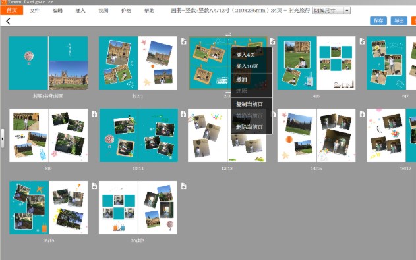Image resolution: width=416 pixels, height=260 pixels.
Task: Select the 封2|1 spread thumbnail
Action: click(138, 63)
